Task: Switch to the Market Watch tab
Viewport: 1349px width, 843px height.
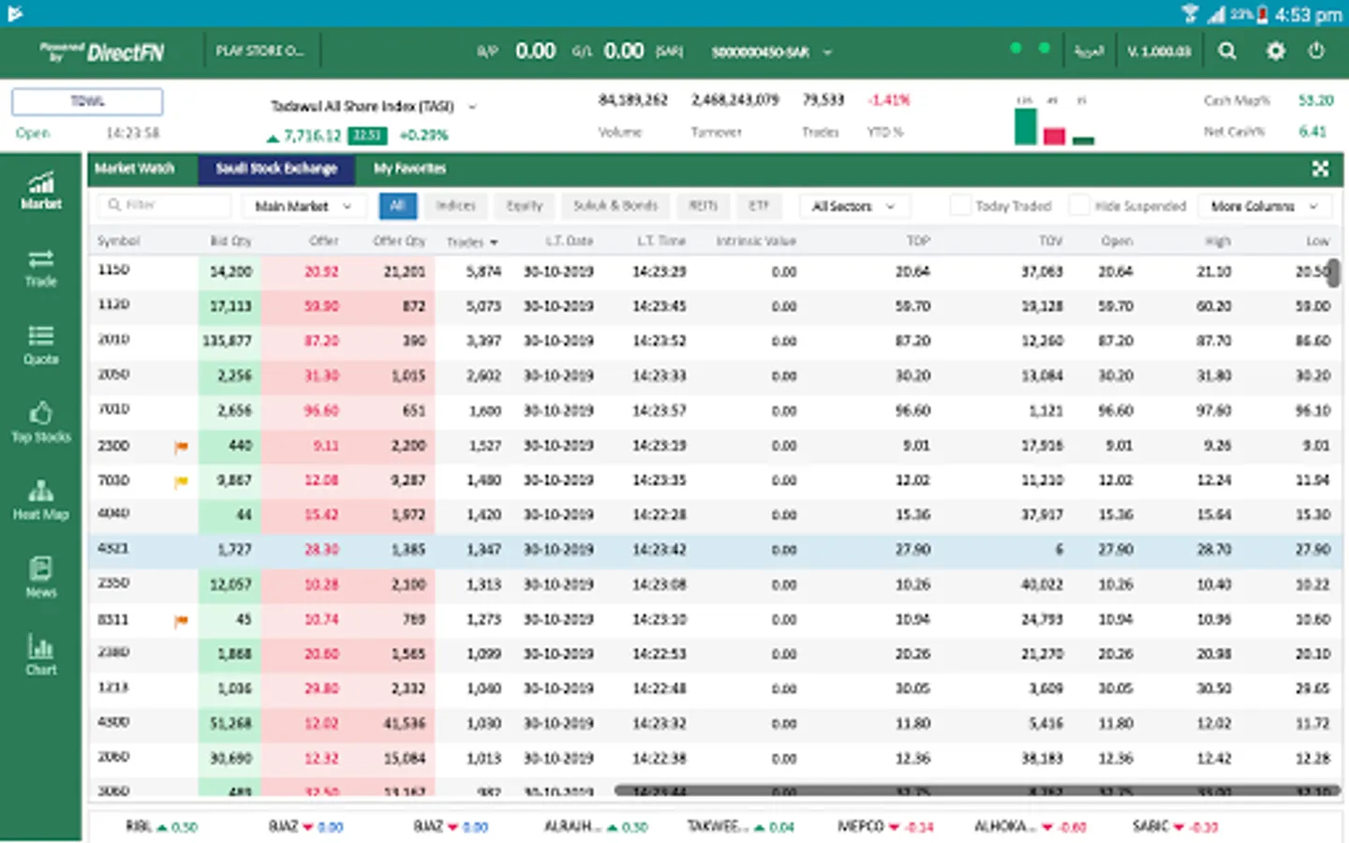Action: [135, 169]
